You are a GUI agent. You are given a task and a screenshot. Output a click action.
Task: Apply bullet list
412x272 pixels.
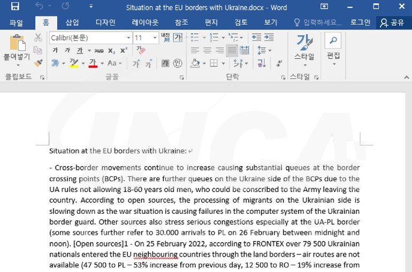click(x=195, y=37)
